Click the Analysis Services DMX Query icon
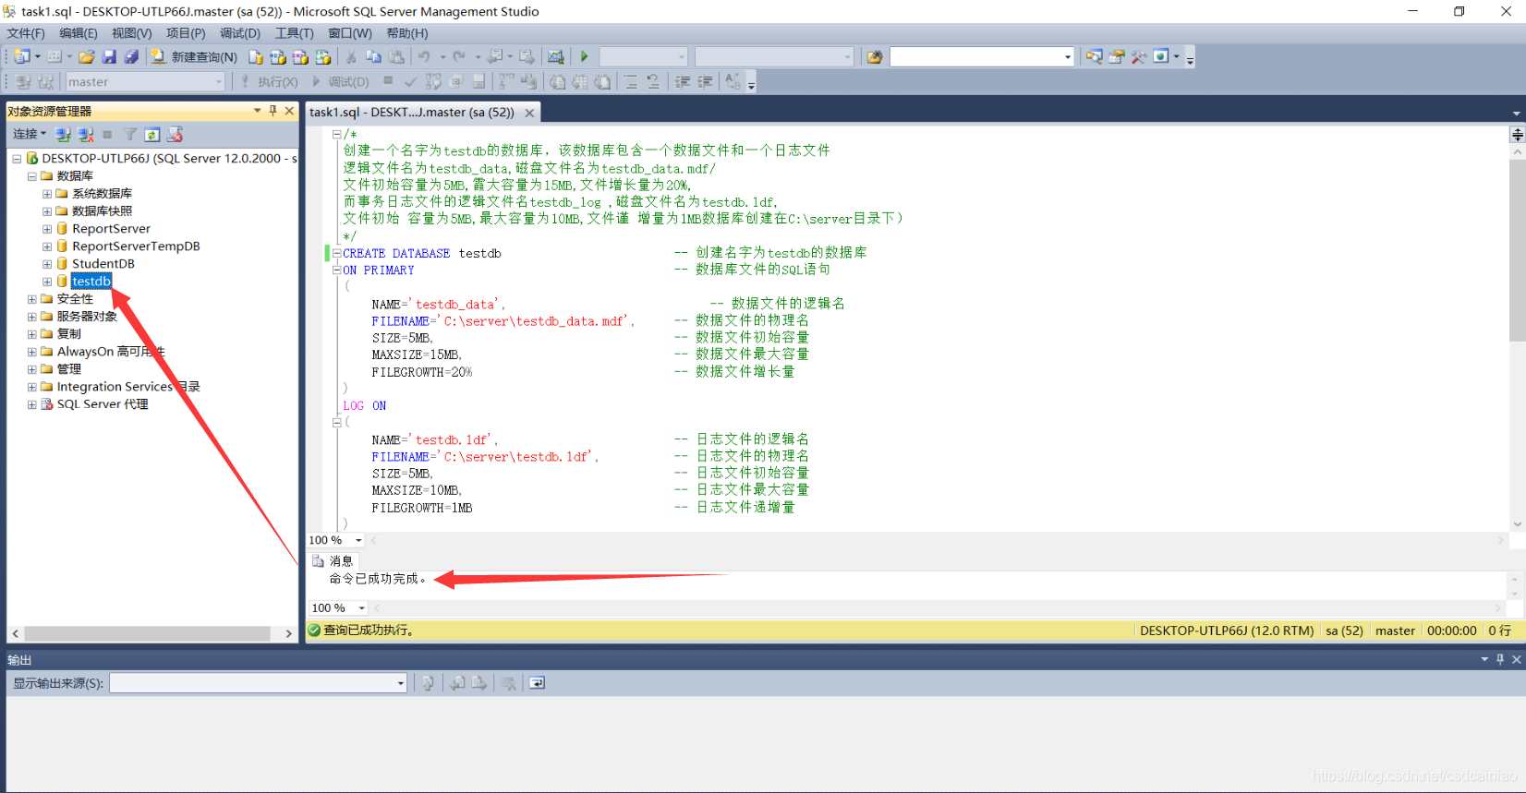Image resolution: width=1526 pixels, height=793 pixels. pyautogui.click(x=300, y=56)
